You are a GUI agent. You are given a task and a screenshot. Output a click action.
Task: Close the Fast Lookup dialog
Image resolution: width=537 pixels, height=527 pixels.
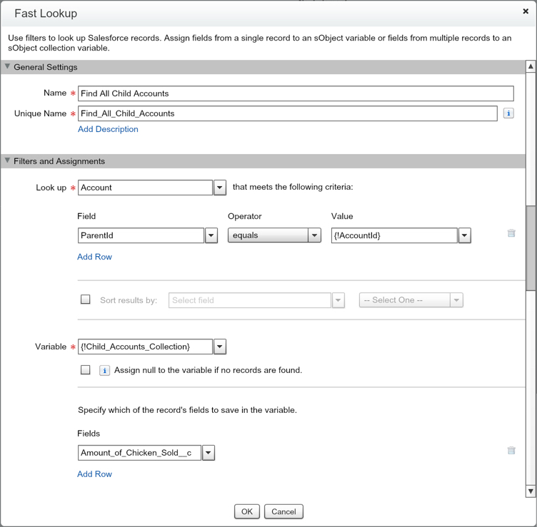coord(526,11)
